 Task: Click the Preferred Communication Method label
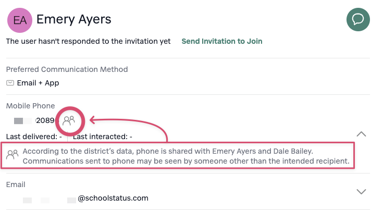[67, 69]
